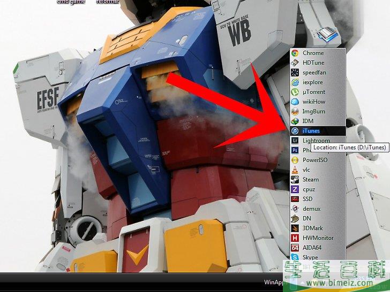Launch AIDA64 from the shortcut list
Image resolution: width=390 pixels, height=292 pixels.
[x=318, y=248]
